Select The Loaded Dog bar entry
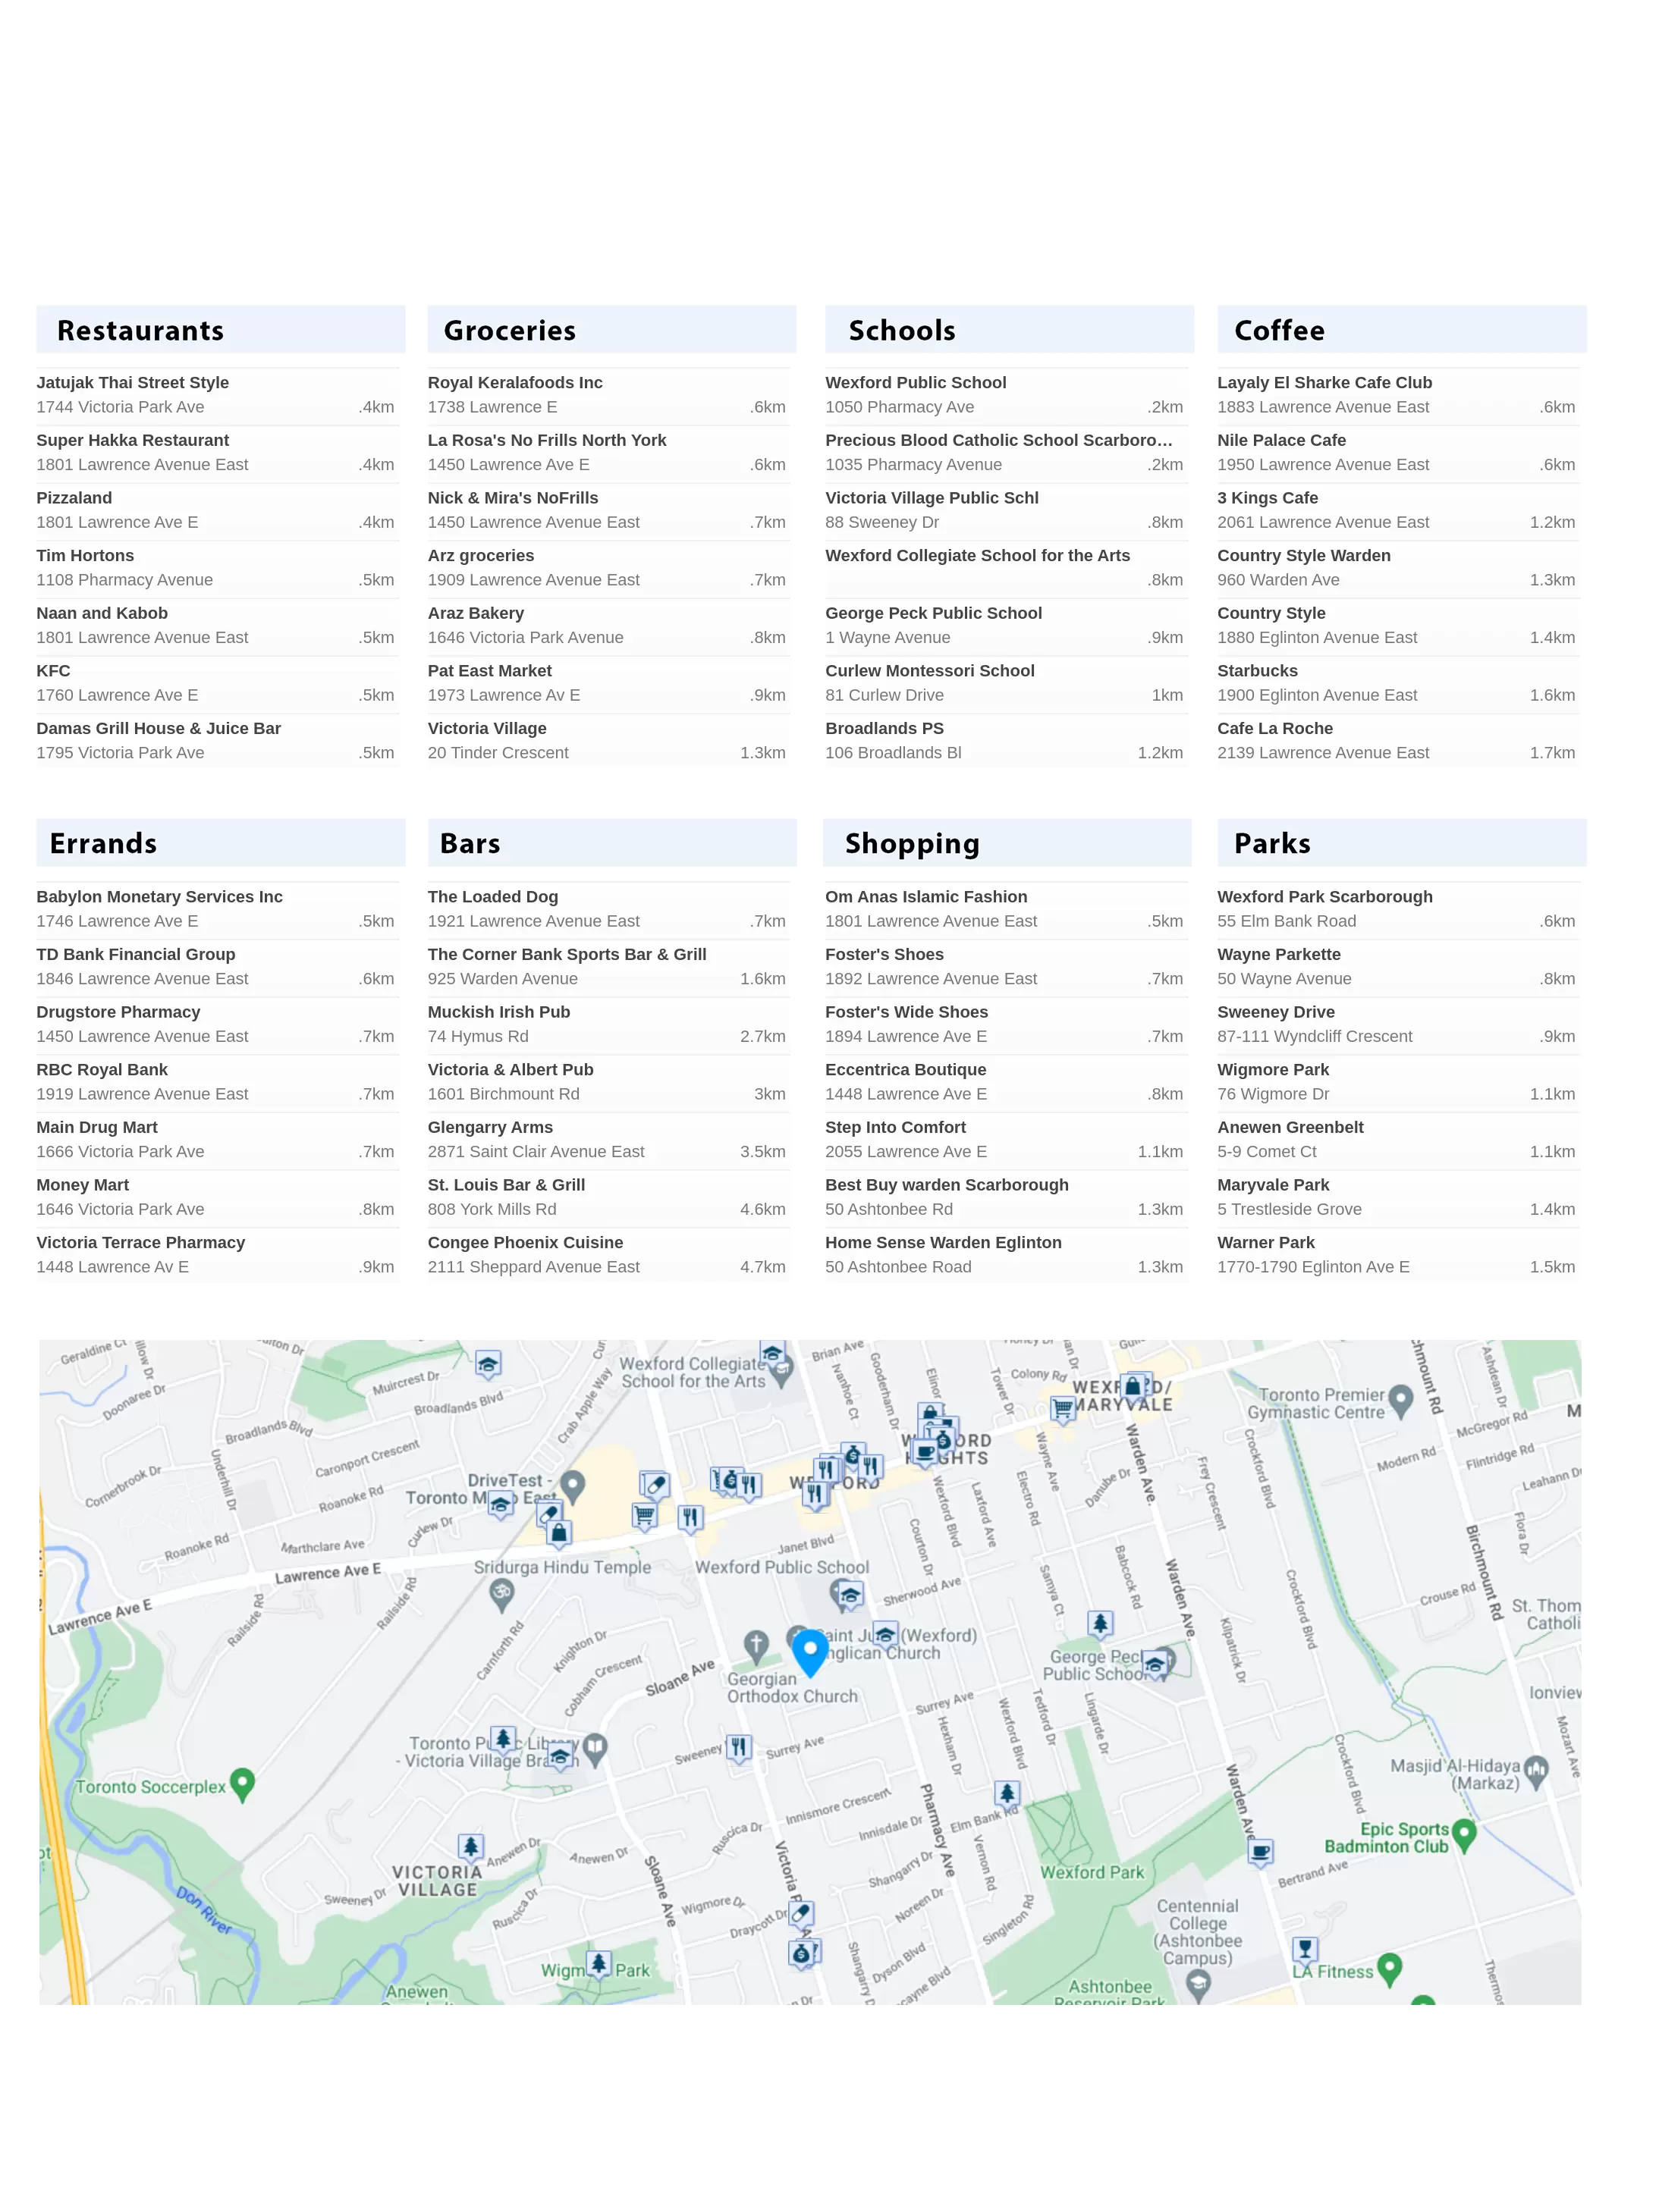The image size is (1659, 2212). [492, 897]
